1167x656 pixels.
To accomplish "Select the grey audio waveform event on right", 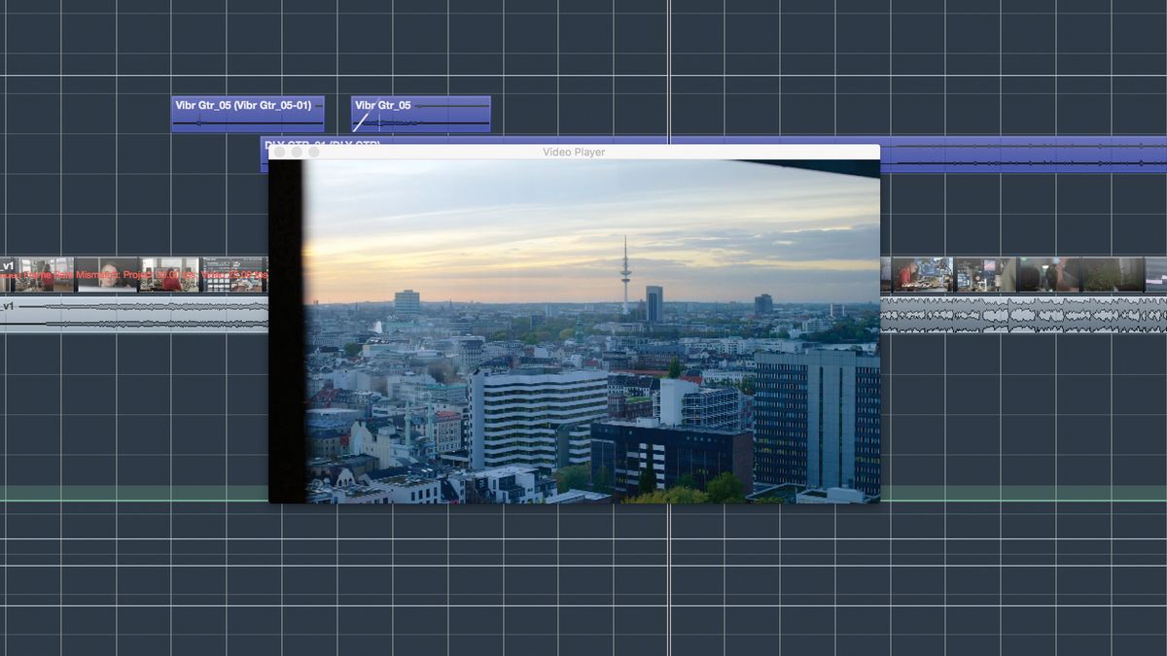I will point(1023,315).
